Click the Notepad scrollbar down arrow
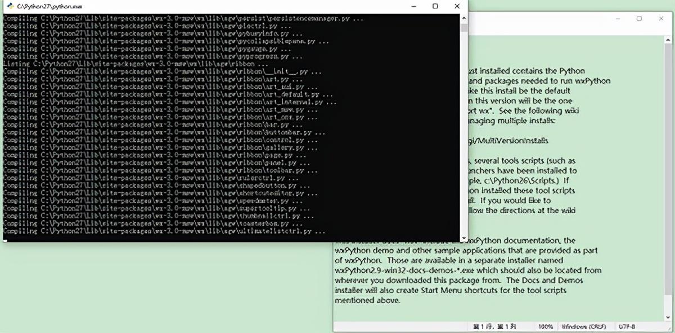The width and height of the screenshot is (675, 333). pos(668,318)
